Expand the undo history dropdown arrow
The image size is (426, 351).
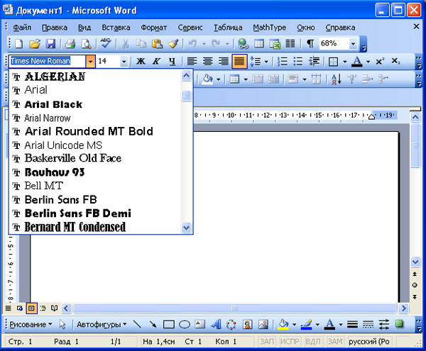click(204, 44)
